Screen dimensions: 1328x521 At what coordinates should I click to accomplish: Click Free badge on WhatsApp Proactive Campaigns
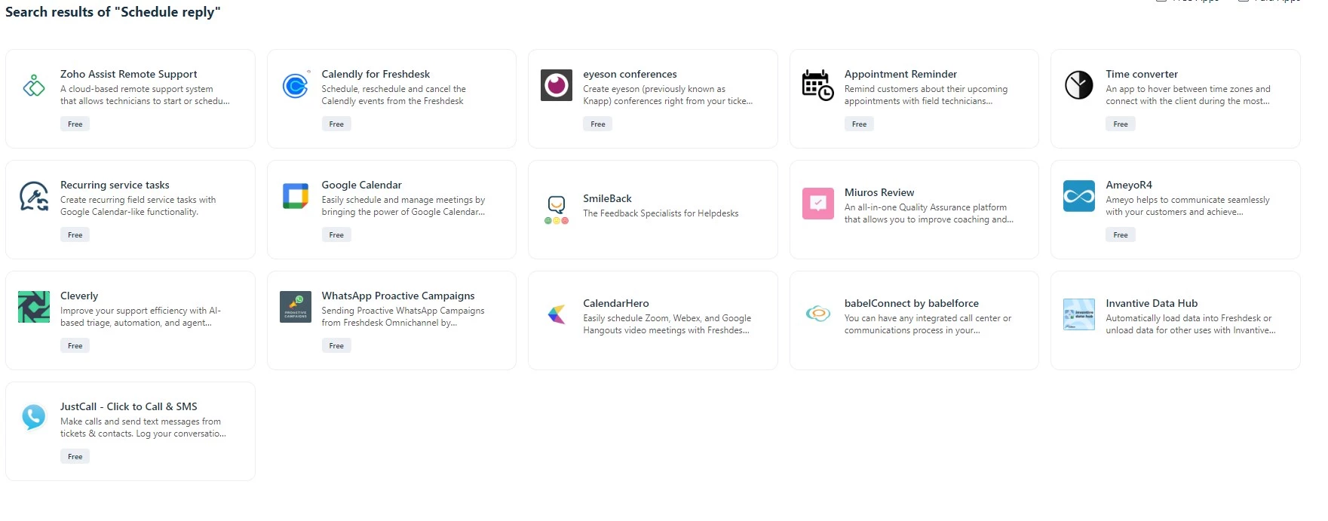tap(336, 345)
